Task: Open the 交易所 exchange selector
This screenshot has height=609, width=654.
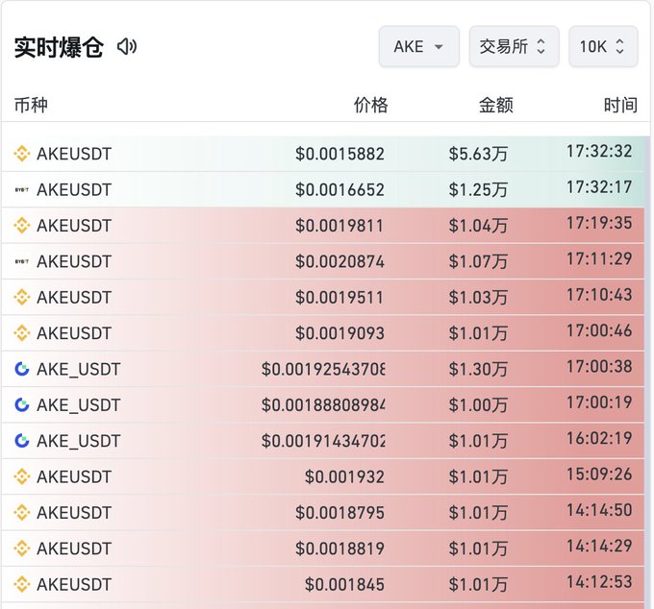Action: pyautogui.click(x=514, y=47)
